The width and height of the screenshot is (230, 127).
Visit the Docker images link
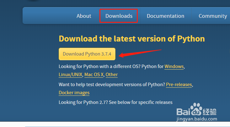point(74,93)
